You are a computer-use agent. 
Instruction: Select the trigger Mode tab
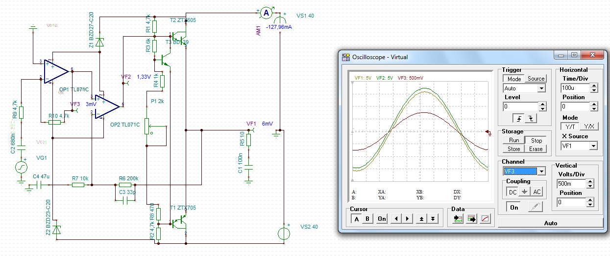tap(514, 79)
